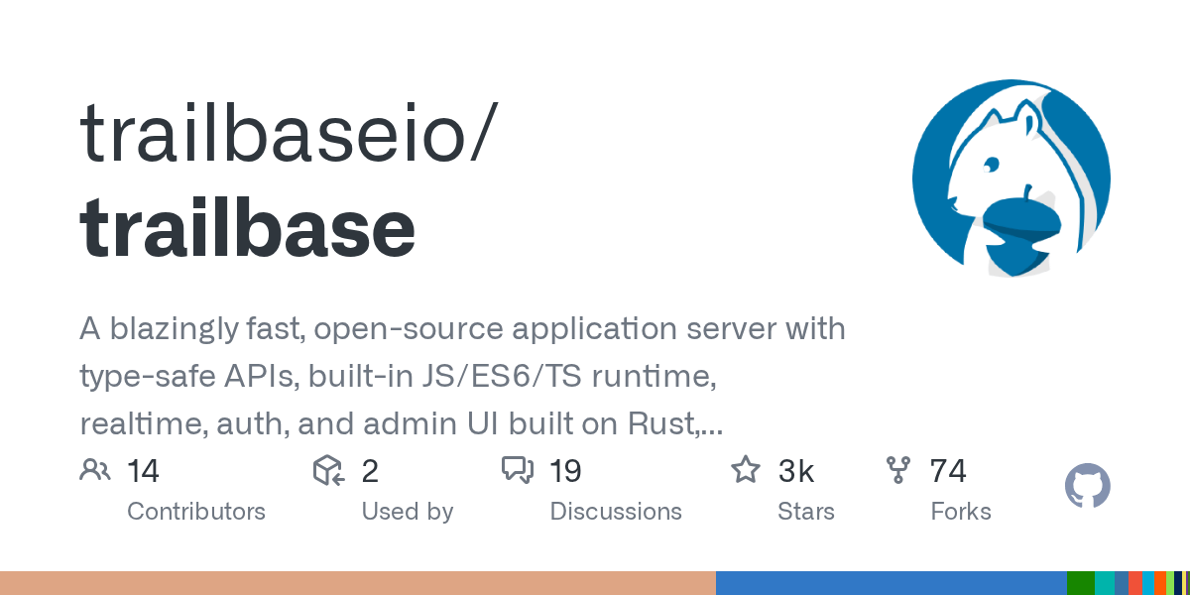Click the Stars label

(x=806, y=512)
